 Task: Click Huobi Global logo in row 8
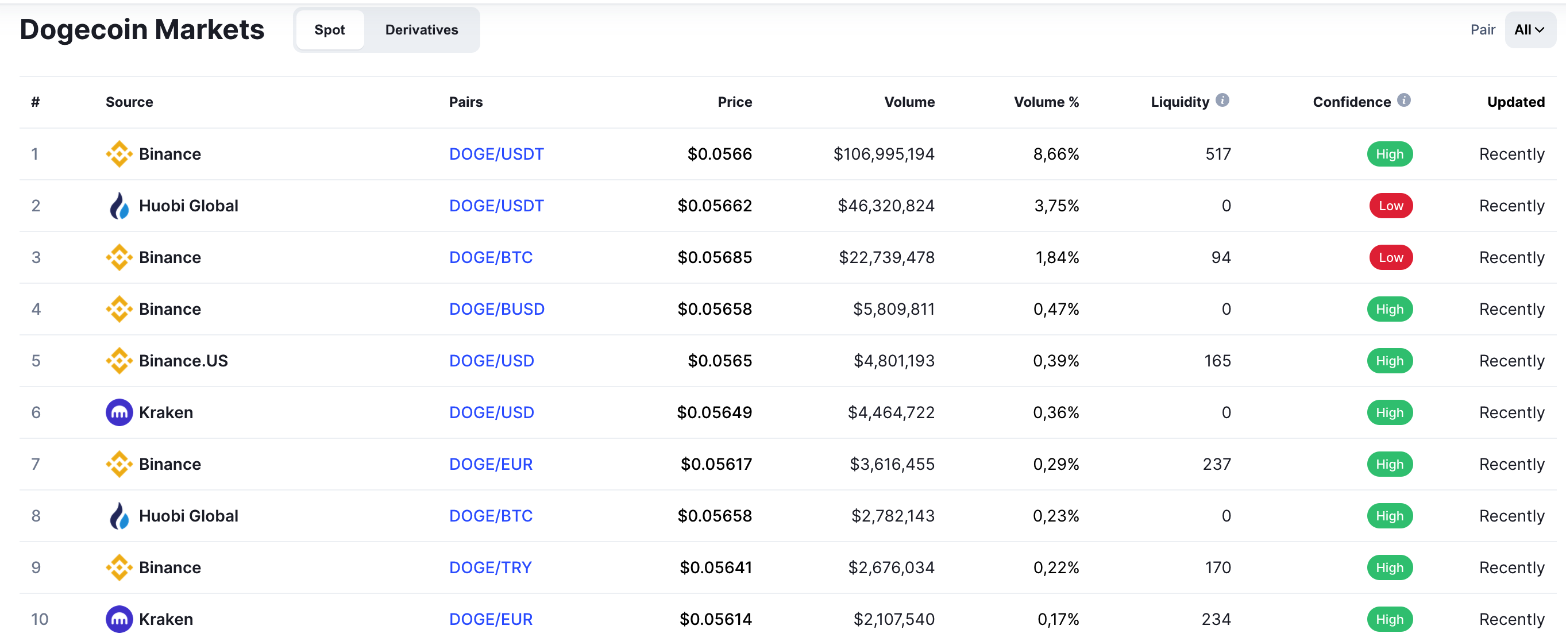119,515
